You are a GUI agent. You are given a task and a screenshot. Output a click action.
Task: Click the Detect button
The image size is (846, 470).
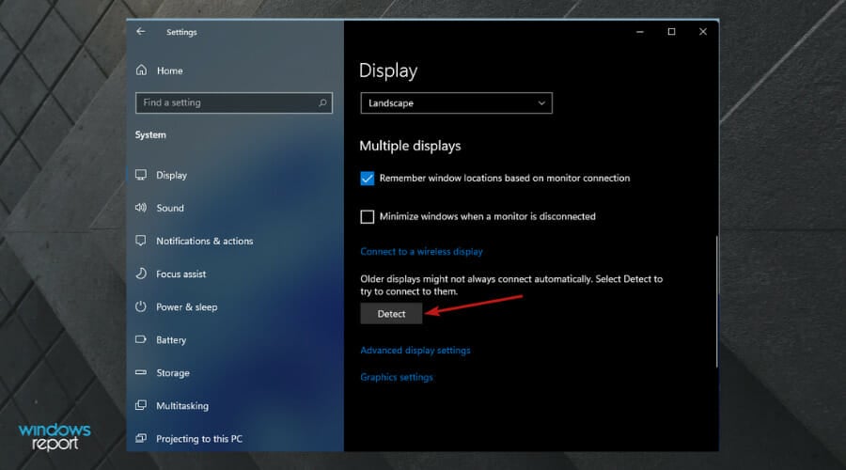pos(391,314)
